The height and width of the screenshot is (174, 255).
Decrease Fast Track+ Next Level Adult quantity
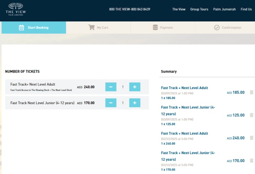(x=111, y=87)
